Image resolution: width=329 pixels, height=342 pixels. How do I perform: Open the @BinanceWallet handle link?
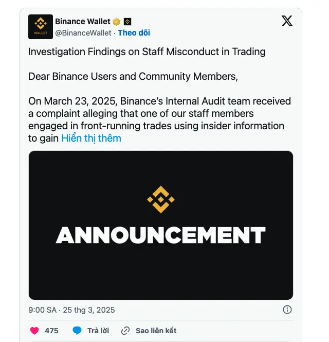pos(83,33)
